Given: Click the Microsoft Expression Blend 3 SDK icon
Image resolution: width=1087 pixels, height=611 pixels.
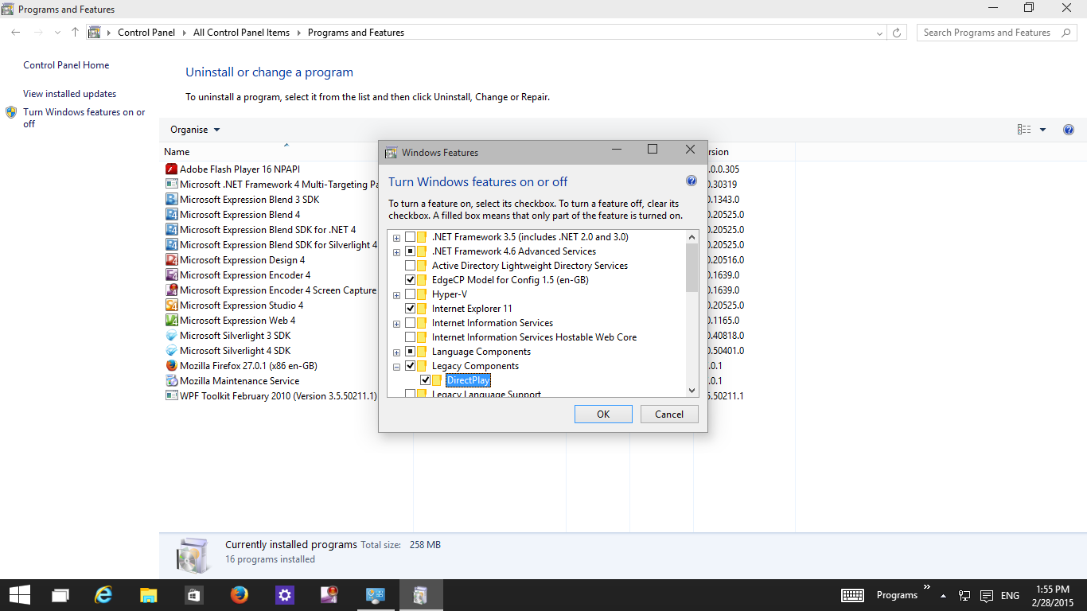Looking at the screenshot, I should [171, 199].
